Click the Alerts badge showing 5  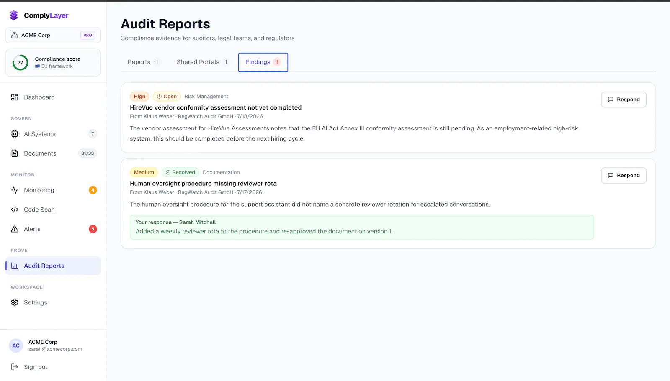[x=93, y=229]
